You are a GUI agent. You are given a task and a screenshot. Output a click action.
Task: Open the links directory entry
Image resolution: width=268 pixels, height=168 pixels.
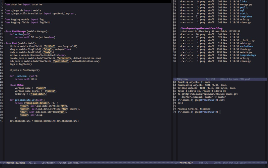(244, 1)
